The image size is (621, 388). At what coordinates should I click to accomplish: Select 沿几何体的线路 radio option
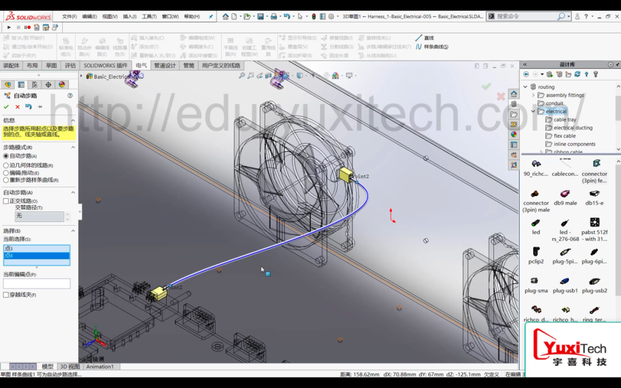(6, 166)
